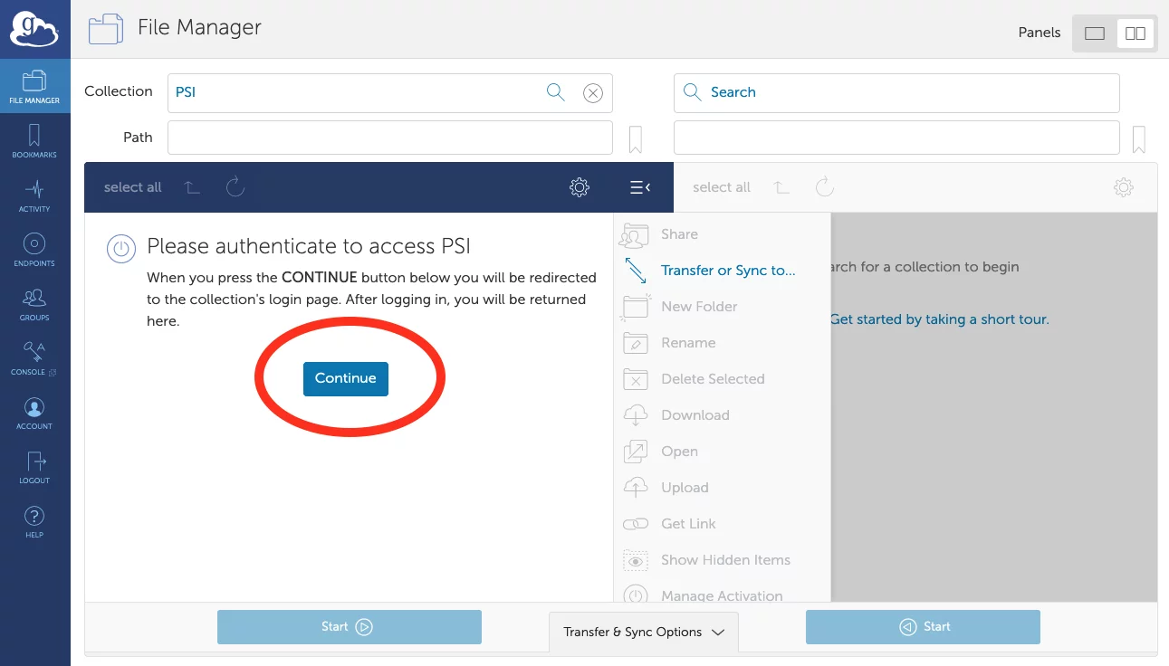
Task: Open File Manager in sidebar
Action: coord(34,87)
